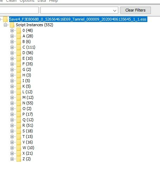This screenshot has width=160, height=170.
Task: Click the folder icon beside T (15)
Action: 19,136
